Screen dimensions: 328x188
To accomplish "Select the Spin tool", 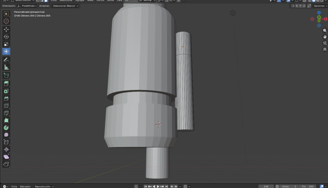I will (6, 128).
